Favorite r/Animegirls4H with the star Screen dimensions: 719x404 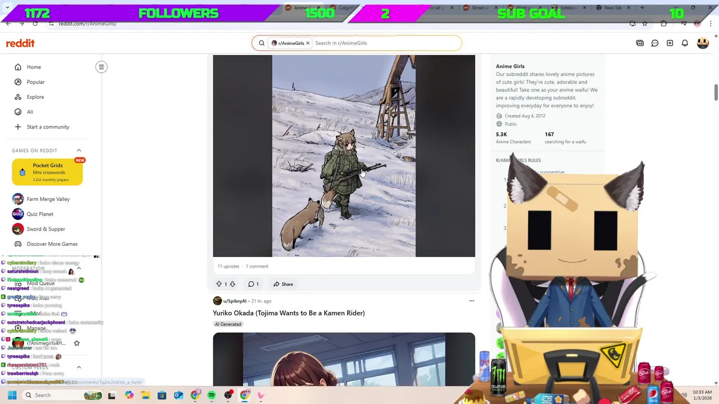77,343
